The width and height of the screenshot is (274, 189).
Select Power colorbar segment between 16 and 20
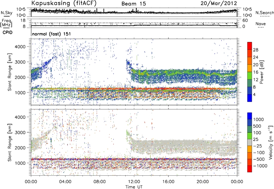coord(250,68)
